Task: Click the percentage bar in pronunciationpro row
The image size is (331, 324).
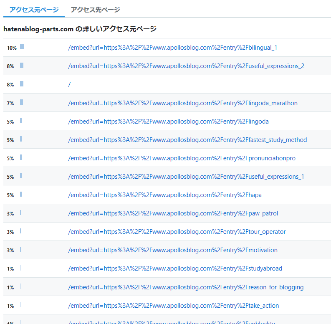Action: pyautogui.click(x=21, y=157)
